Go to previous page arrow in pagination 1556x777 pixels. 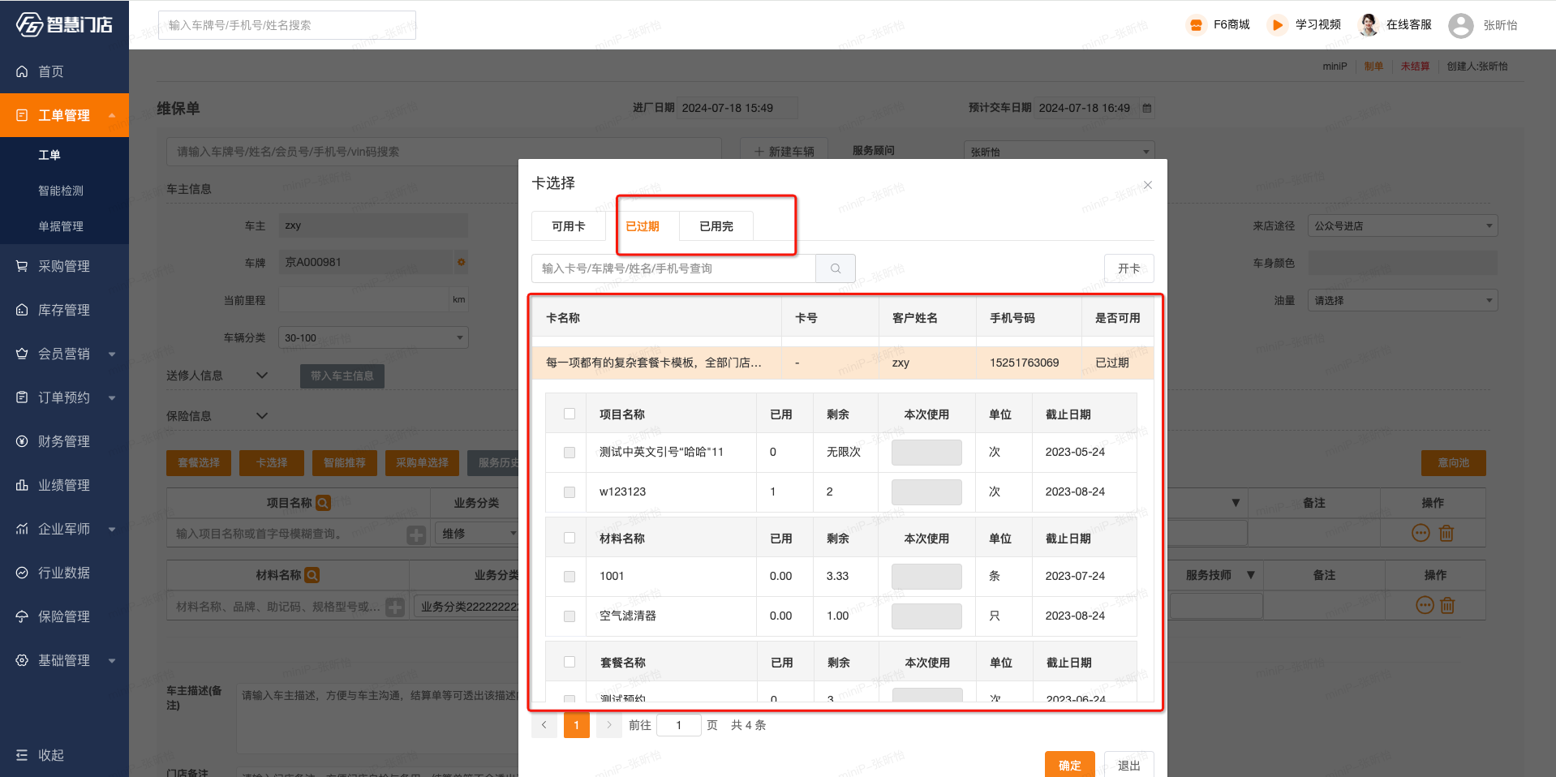click(544, 725)
